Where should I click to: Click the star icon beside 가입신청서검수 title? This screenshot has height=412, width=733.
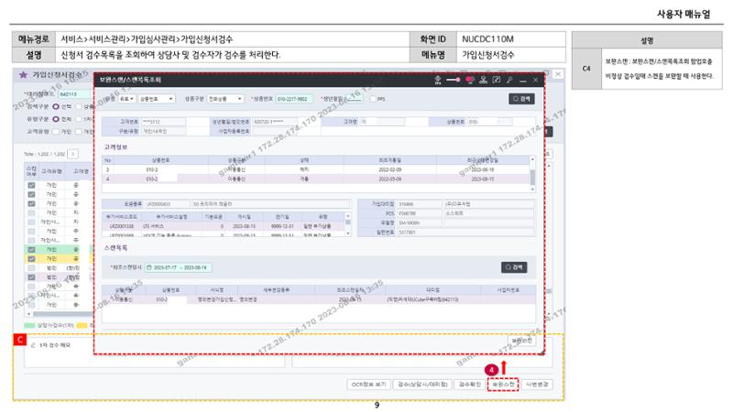tap(24, 75)
